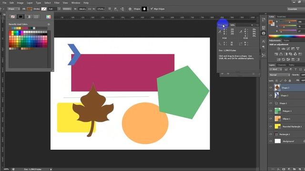
Task: Add a Levels adjustment
Action: pos(284,48)
